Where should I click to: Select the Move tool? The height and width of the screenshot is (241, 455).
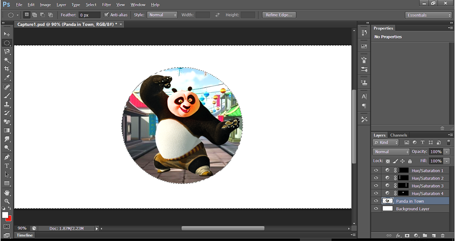click(7, 34)
